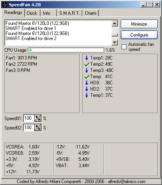Enable the Automatic fan speed checkbox

pos(124,47)
